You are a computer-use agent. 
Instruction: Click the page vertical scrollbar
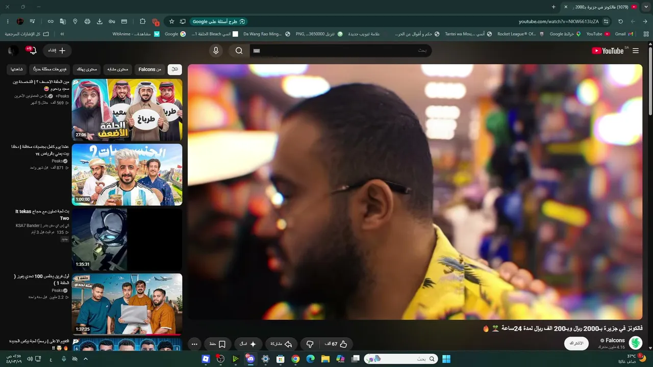[x=650, y=82]
